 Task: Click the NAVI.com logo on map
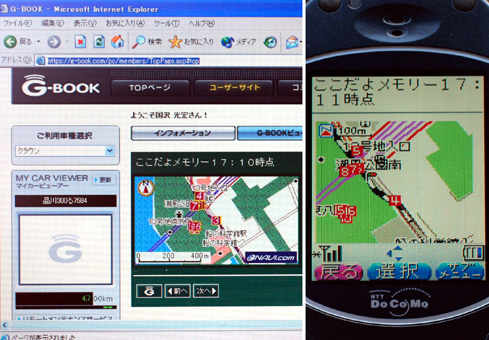coord(271,258)
